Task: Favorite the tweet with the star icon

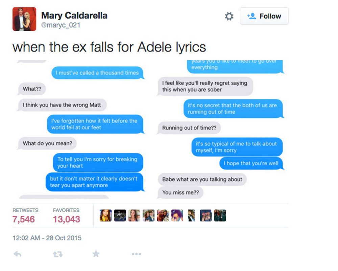Action: point(96,253)
